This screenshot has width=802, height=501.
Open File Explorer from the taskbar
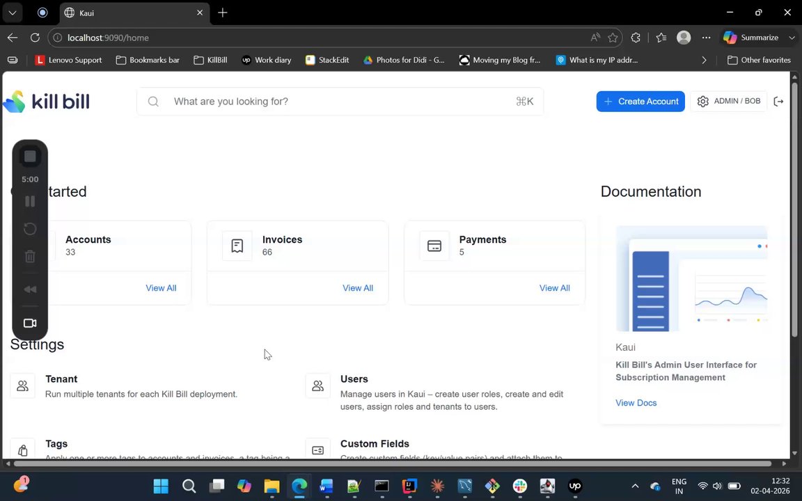click(x=272, y=486)
